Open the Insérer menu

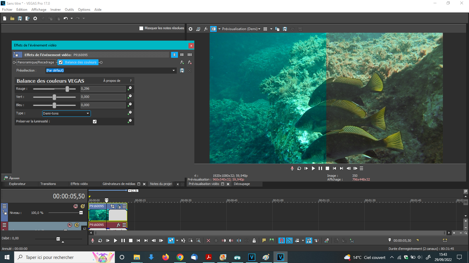click(55, 10)
